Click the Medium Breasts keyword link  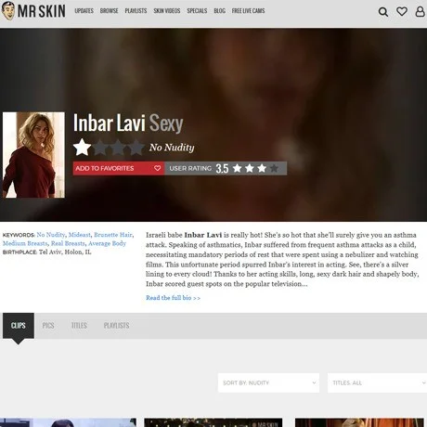(x=25, y=243)
